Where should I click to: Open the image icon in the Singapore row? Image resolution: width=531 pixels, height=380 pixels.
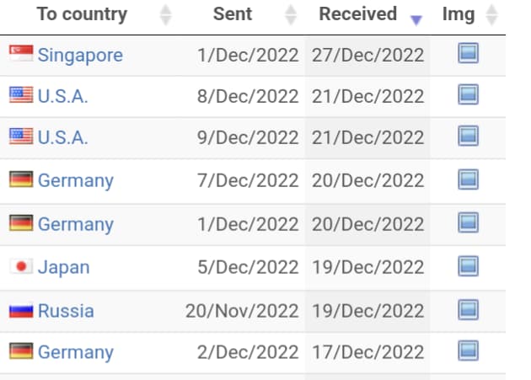coord(468,55)
